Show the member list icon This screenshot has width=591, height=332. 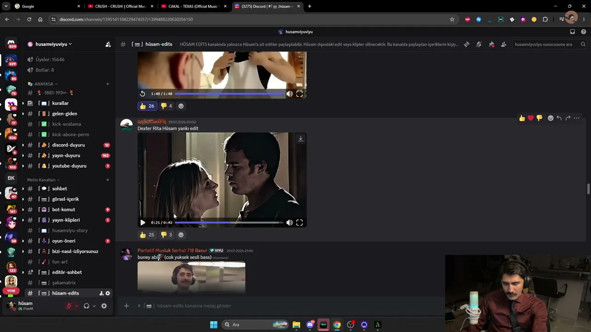[x=503, y=44]
